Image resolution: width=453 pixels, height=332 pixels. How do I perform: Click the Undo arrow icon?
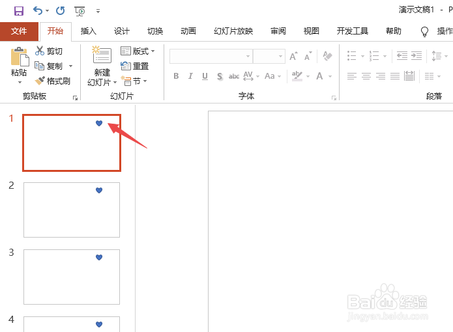(x=38, y=10)
